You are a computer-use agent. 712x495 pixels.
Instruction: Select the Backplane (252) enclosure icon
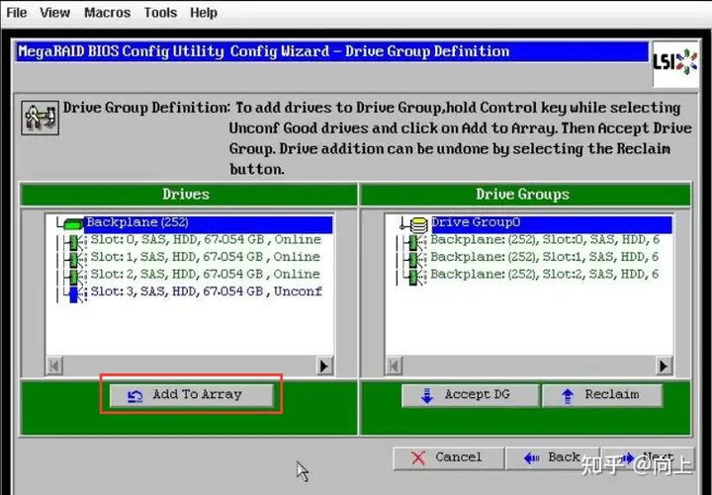pyautogui.click(x=72, y=222)
